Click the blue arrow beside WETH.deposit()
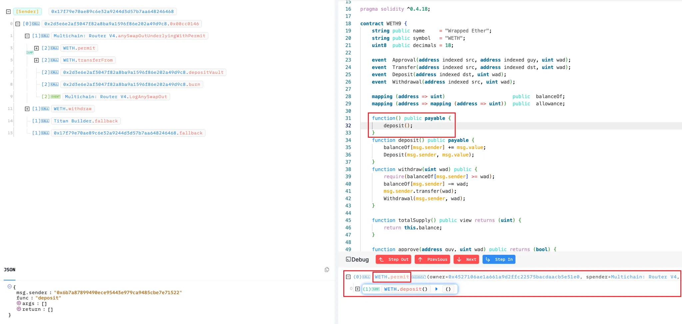Viewport: 682px width, 324px height. tap(436, 289)
